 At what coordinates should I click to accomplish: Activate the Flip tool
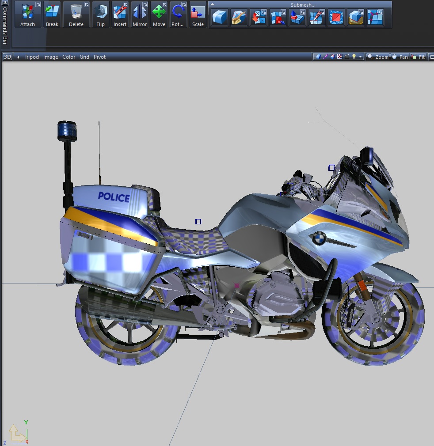pos(100,15)
